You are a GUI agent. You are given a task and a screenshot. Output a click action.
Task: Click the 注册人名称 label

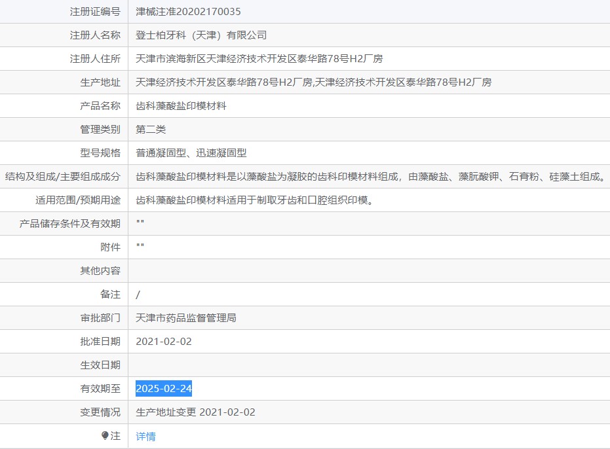click(x=95, y=35)
